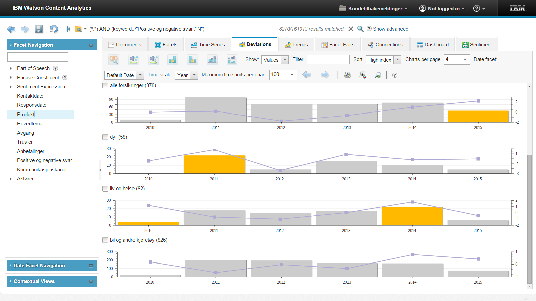Open help for Part of Speech facet
Viewport: 536px width, 301px height.
[x=56, y=68]
